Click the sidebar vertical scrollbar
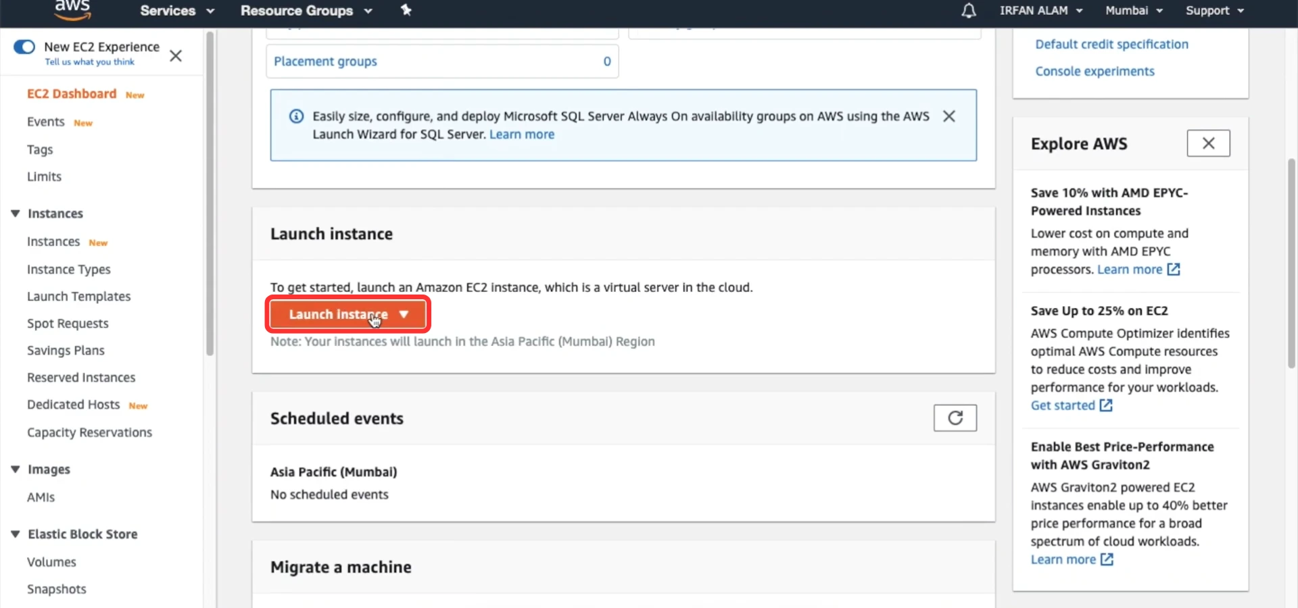The width and height of the screenshot is (1298, 608). pyautogui.click(x=210, y=194)
